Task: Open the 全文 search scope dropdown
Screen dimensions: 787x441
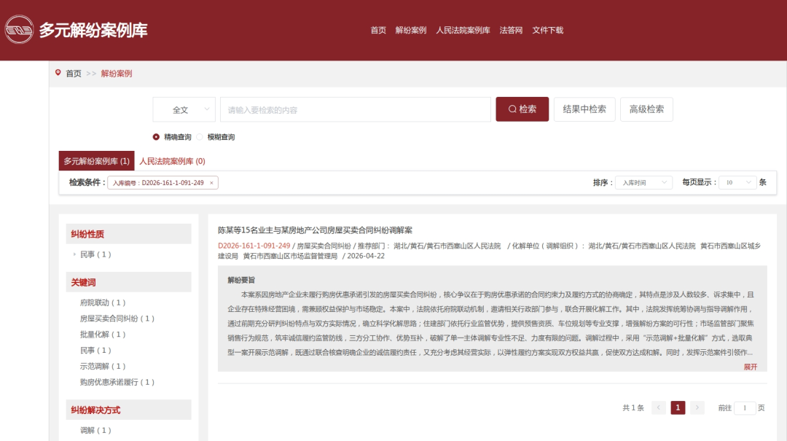Action: point(184,109)
